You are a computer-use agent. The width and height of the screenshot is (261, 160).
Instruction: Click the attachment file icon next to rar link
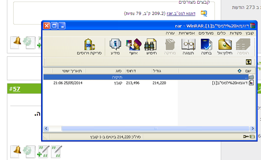pos(204,13)
